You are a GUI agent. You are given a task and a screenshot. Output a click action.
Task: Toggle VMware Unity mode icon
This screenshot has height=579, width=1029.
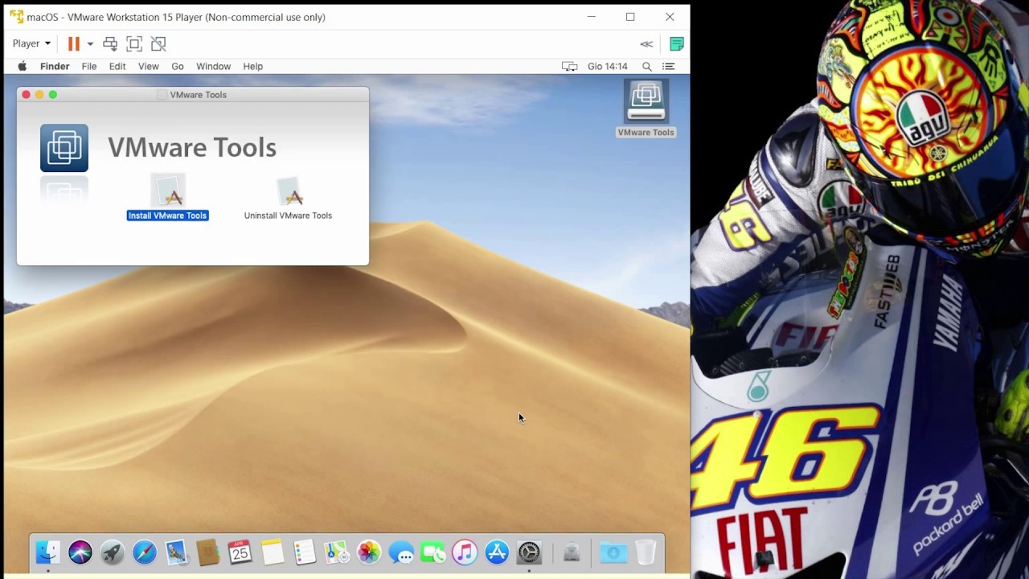point(158,43)
